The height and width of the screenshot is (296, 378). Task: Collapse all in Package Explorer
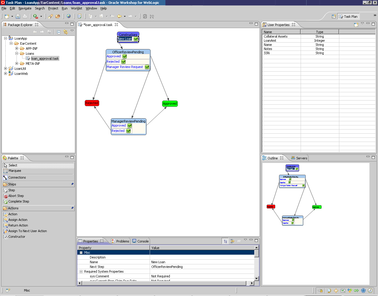click(59, 32)
